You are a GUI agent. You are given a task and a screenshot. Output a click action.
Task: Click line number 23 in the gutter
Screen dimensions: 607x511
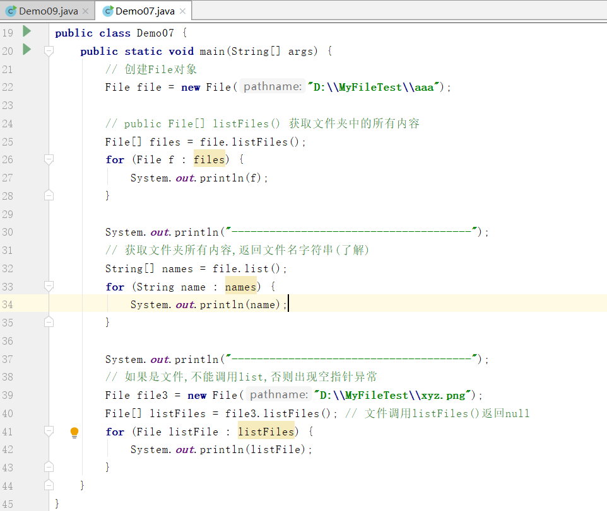pos(8,105)
